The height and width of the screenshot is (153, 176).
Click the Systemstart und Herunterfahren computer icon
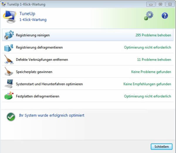[x=9, y=84]
